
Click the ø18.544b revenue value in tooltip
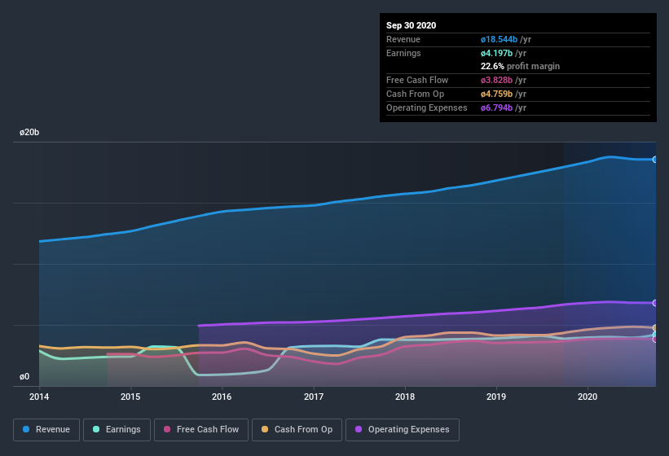click(x=500, y=39)
